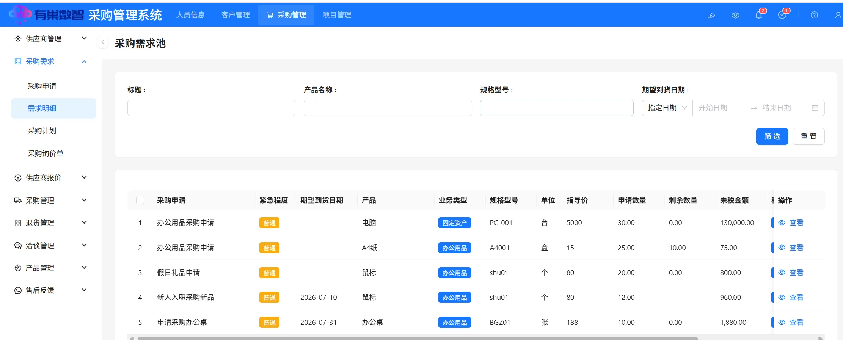Image resolution: width=843 pixels, height=340 pixels.
Task: Click the 有巢数智 logo
Action: pos(46,14)
